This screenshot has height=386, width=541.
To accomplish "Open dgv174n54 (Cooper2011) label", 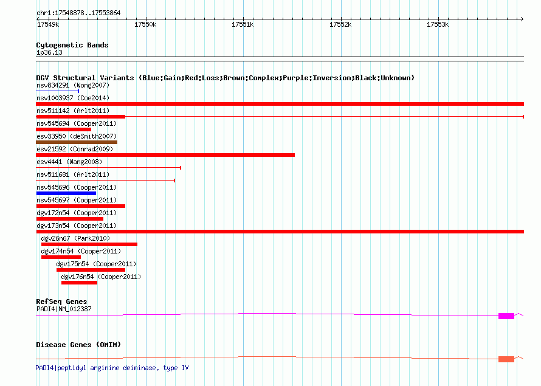I will [81, 251].
